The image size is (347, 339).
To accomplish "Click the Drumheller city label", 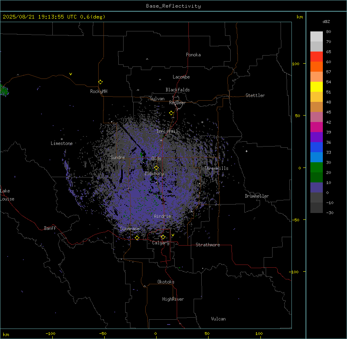I will coord(257,196).
